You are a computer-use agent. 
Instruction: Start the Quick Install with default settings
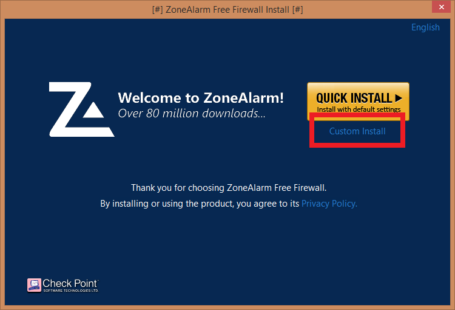[x=358, y=101]
